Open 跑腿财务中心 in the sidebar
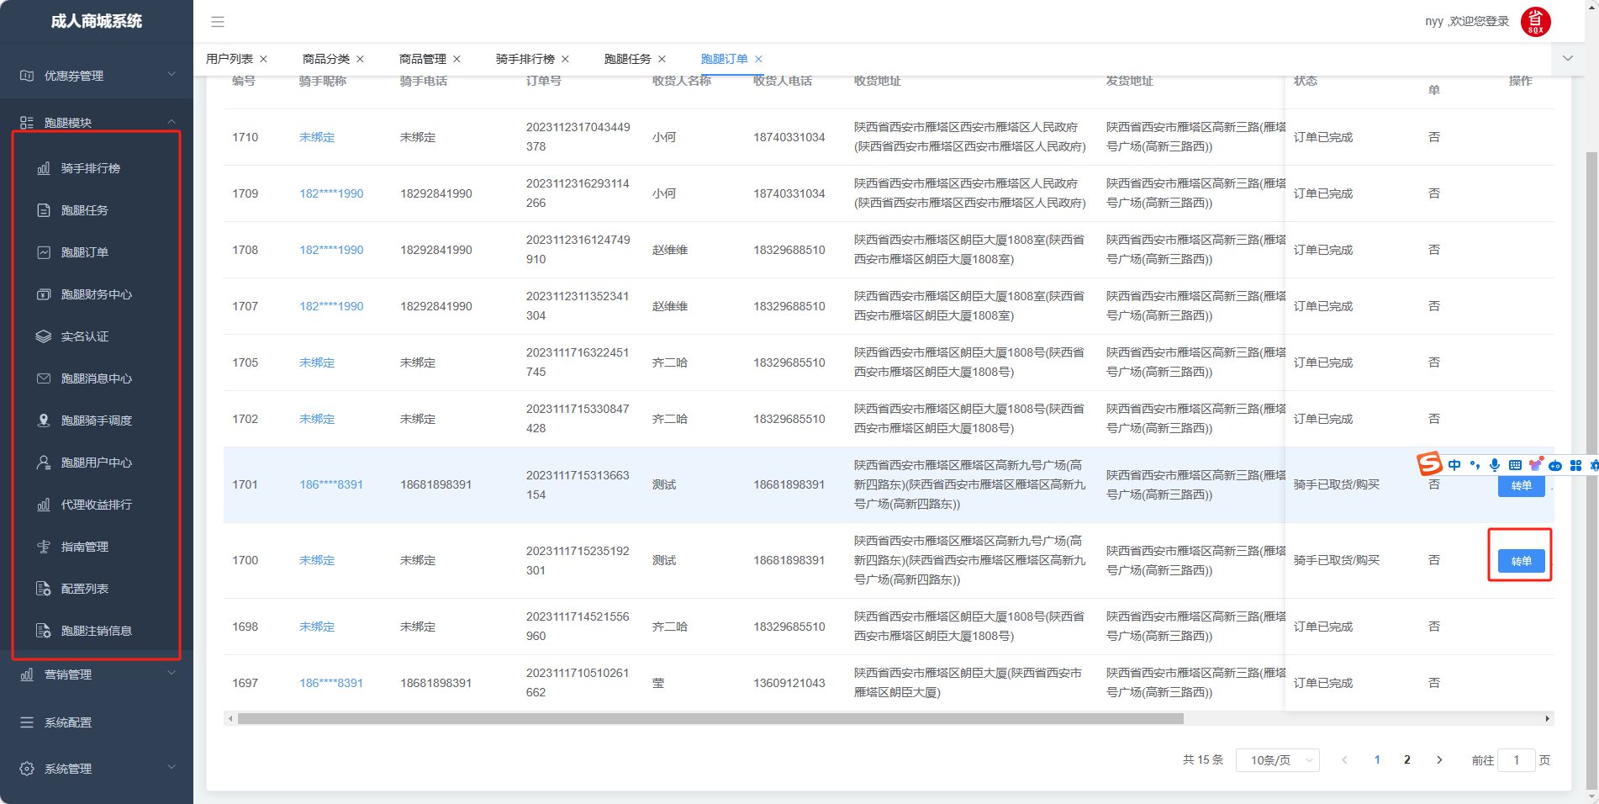 tap(96, 294)
